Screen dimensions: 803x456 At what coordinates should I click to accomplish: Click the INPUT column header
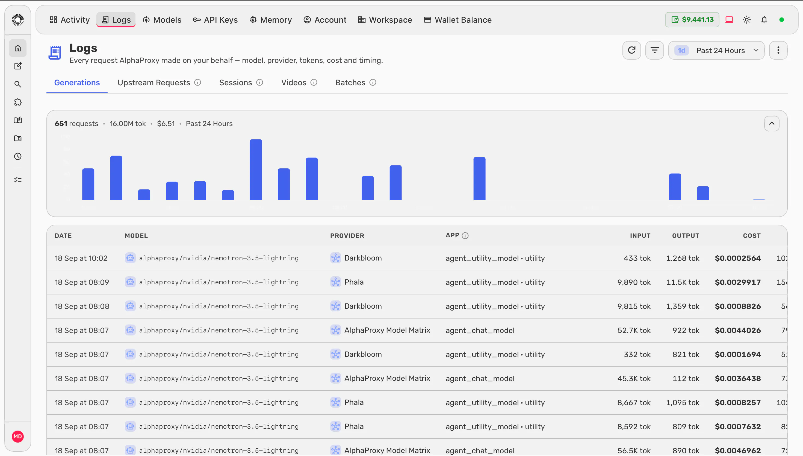pos(640,235)
